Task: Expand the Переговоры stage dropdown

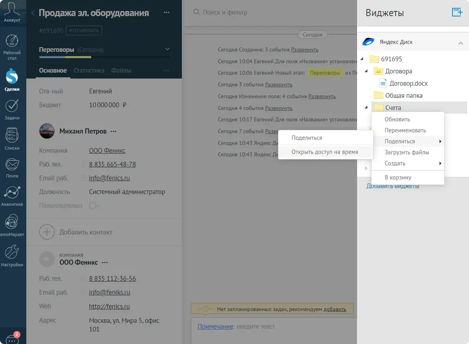Action: [x=167, y=49]
